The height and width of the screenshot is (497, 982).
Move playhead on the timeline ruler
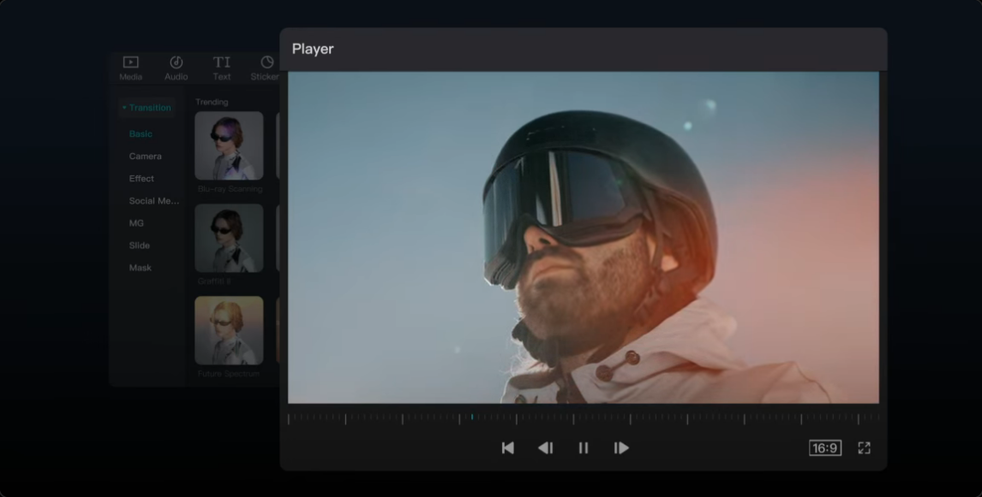coord(473,416)
